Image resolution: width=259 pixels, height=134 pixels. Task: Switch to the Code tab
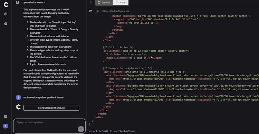point(121,2)
